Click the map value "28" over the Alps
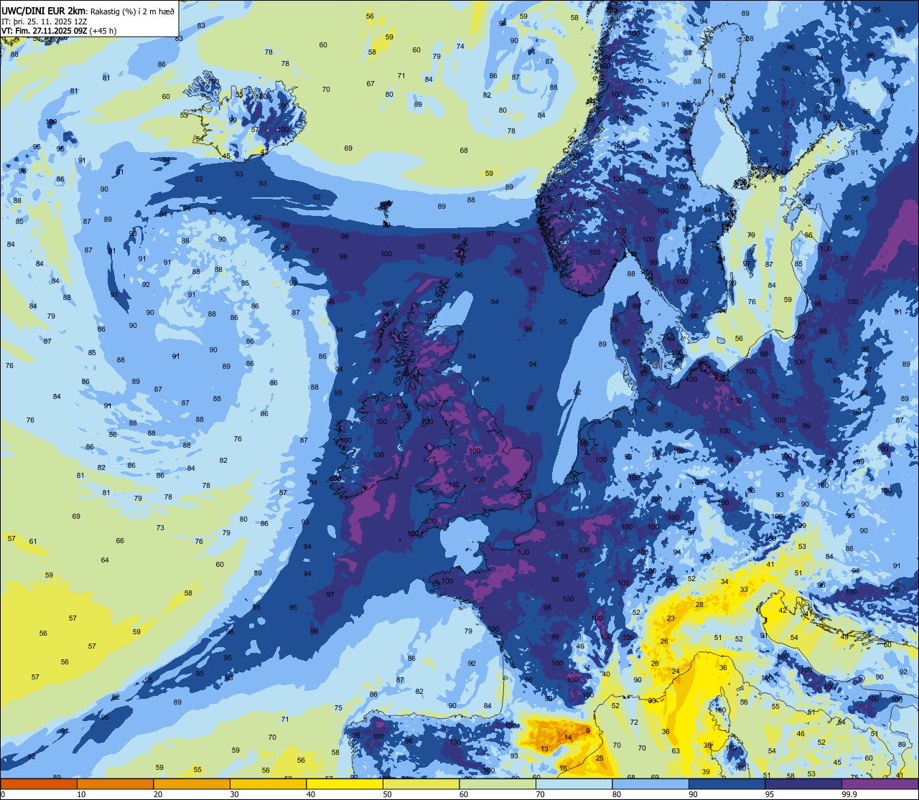Image resolution: width=919 pixels, height=800 pixels. pyautogui.click(x=699, y=604)
